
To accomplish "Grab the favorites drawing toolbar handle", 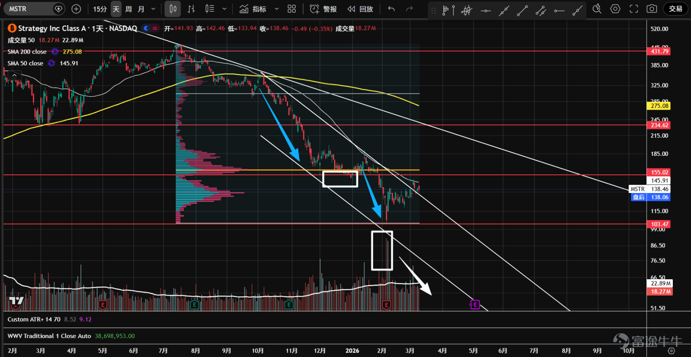I will [434, 10].
